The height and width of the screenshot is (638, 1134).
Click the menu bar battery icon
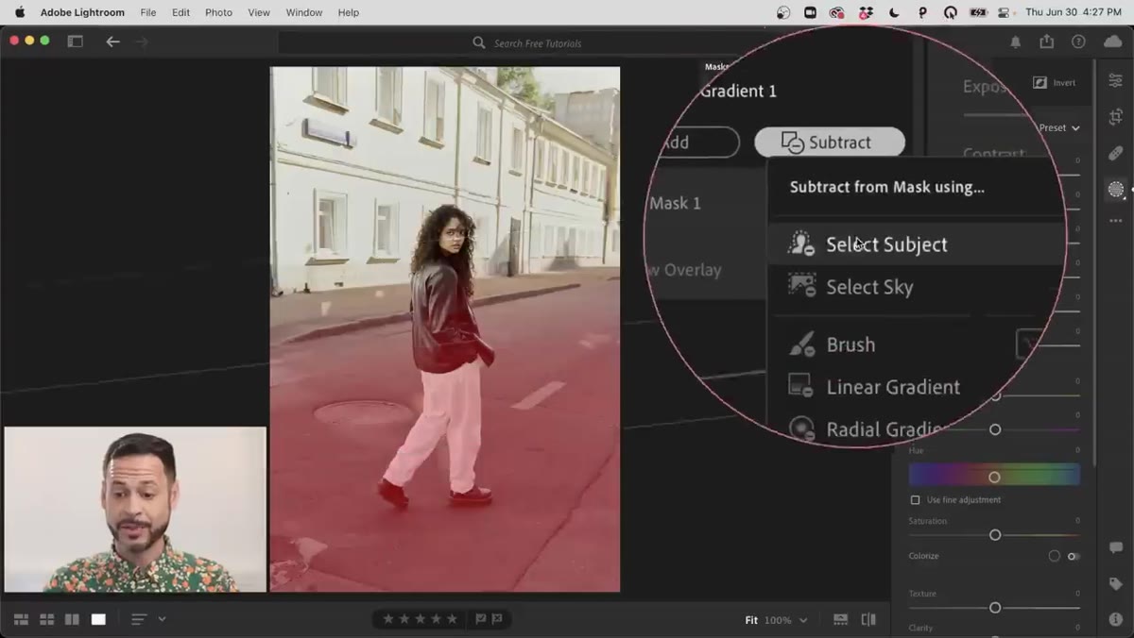tap(979, 12)
